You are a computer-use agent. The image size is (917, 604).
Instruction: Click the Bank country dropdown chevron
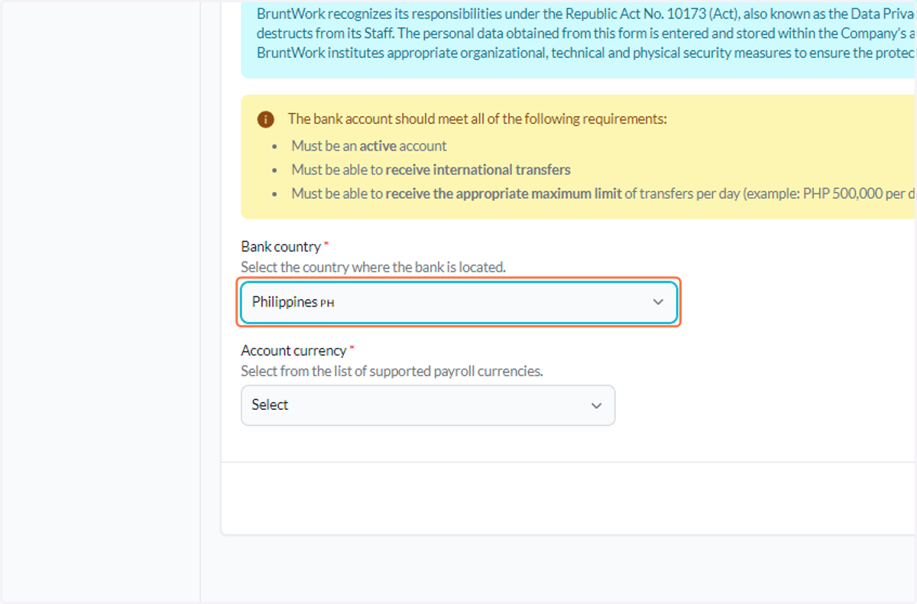[x=658, y=302]
